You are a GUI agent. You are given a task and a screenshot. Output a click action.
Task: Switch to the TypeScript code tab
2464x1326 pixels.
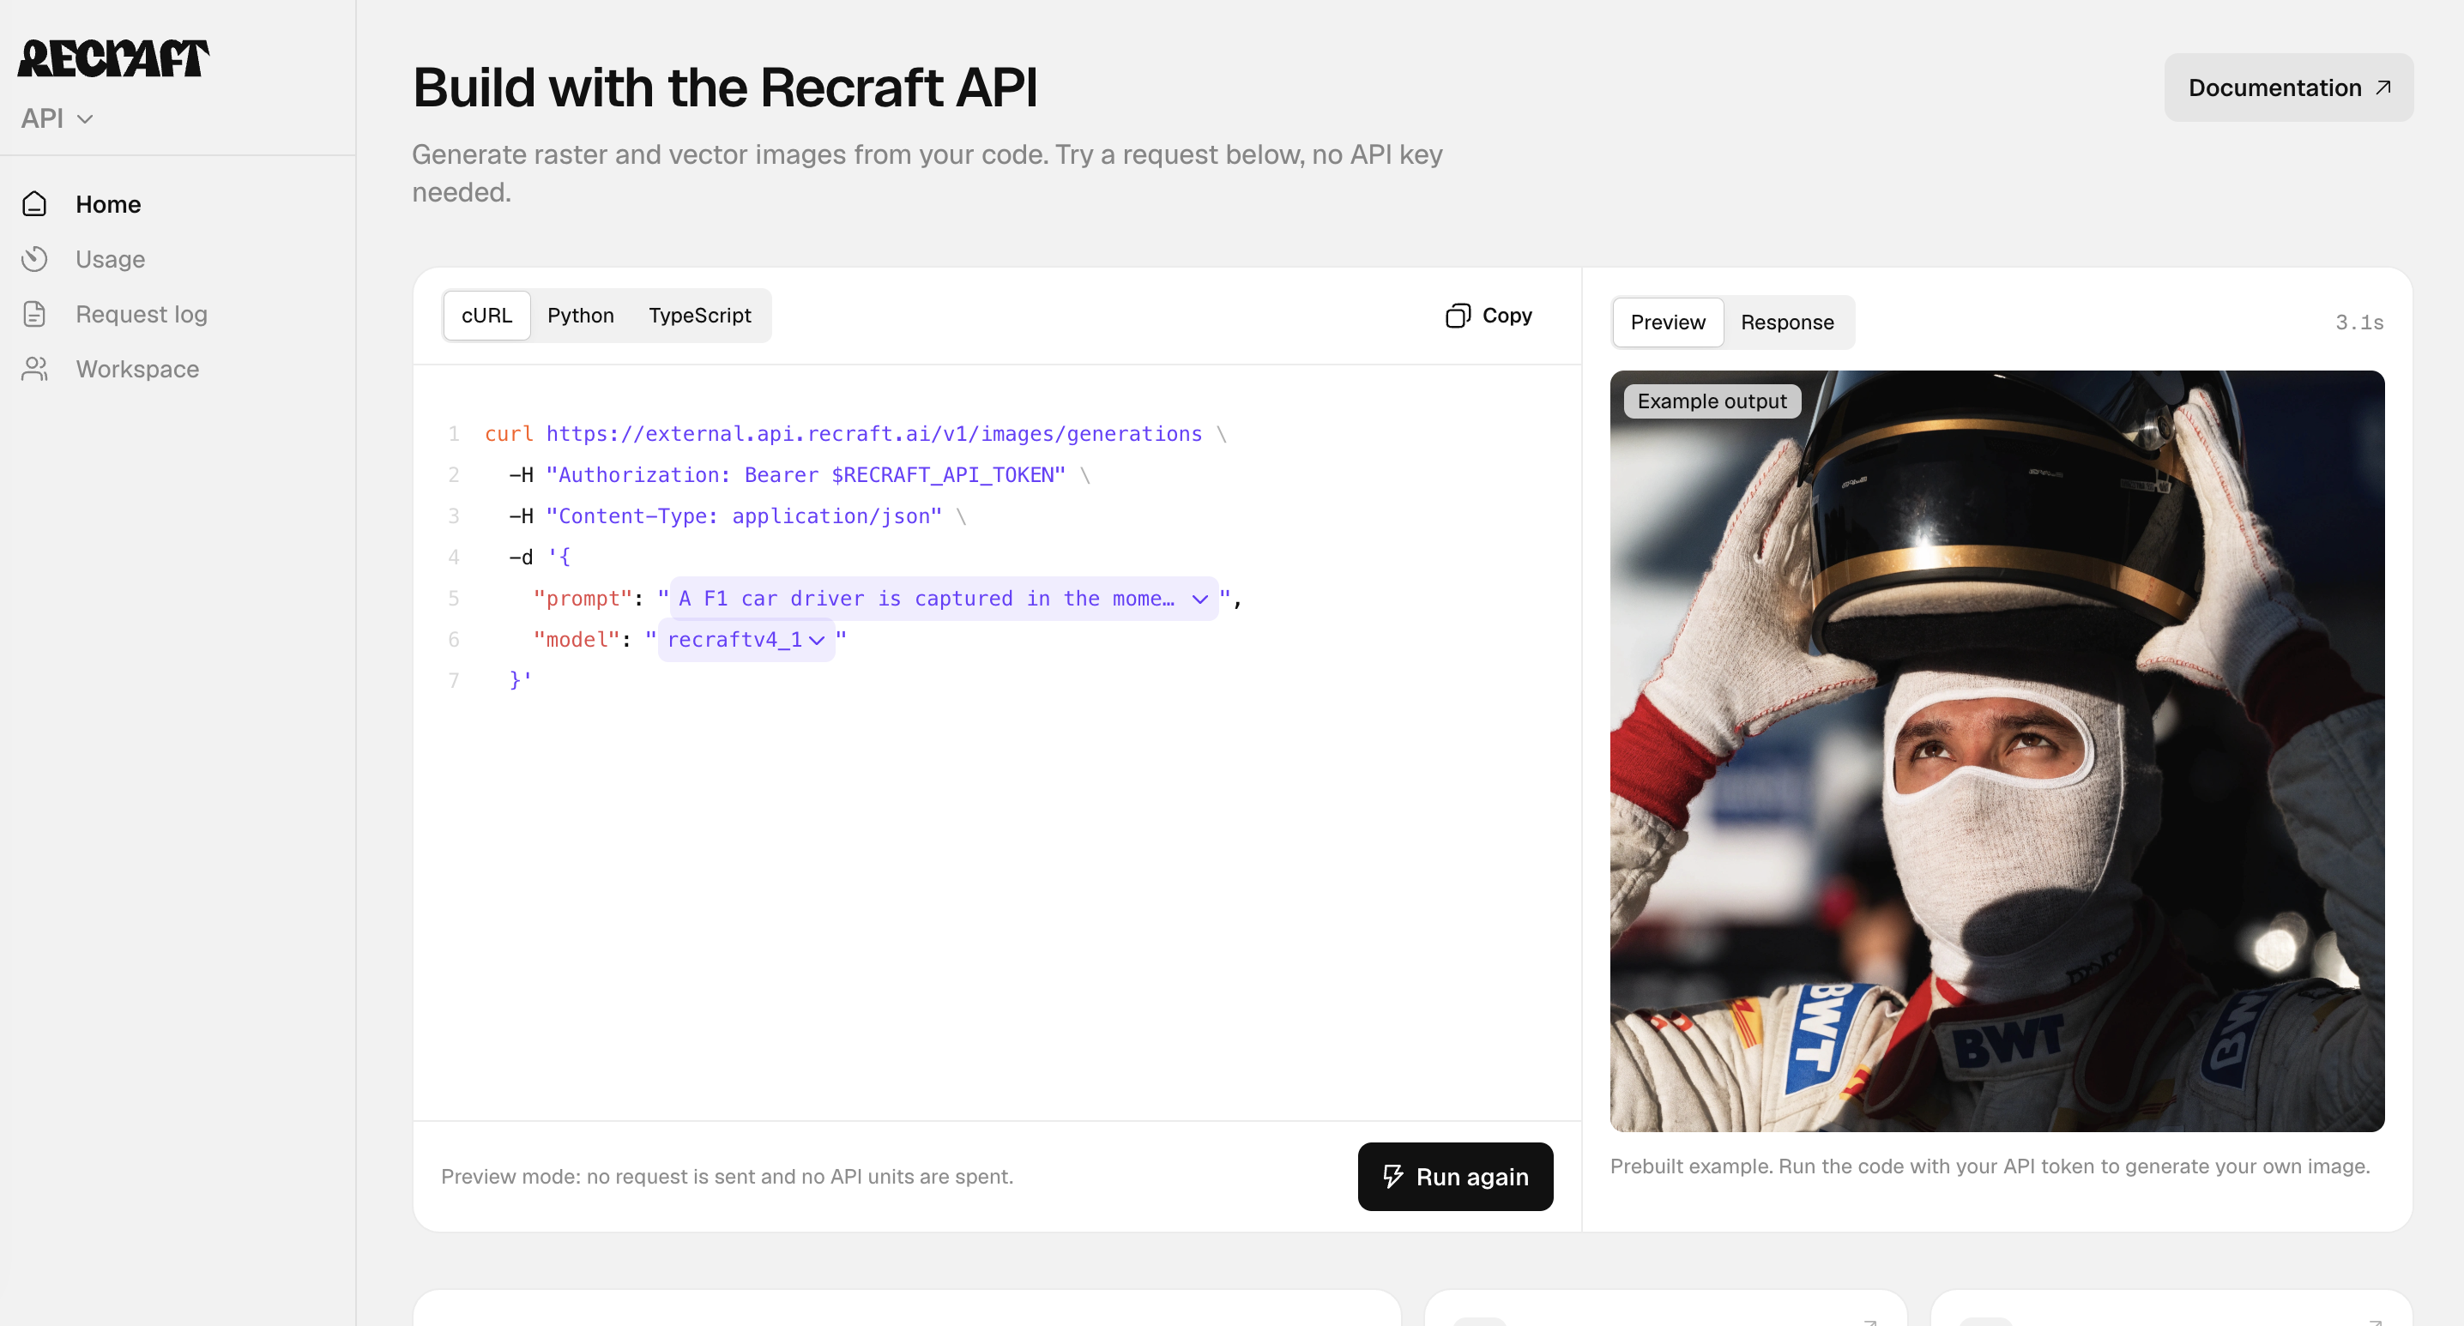pyautogui.click(x=699, y=316)
